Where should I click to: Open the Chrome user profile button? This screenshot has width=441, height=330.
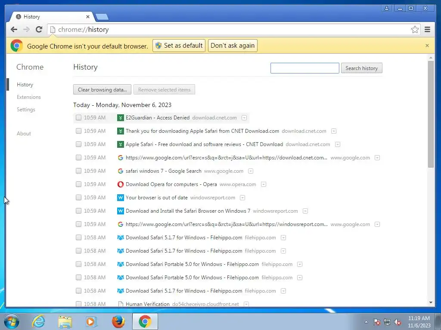[387, 8]
